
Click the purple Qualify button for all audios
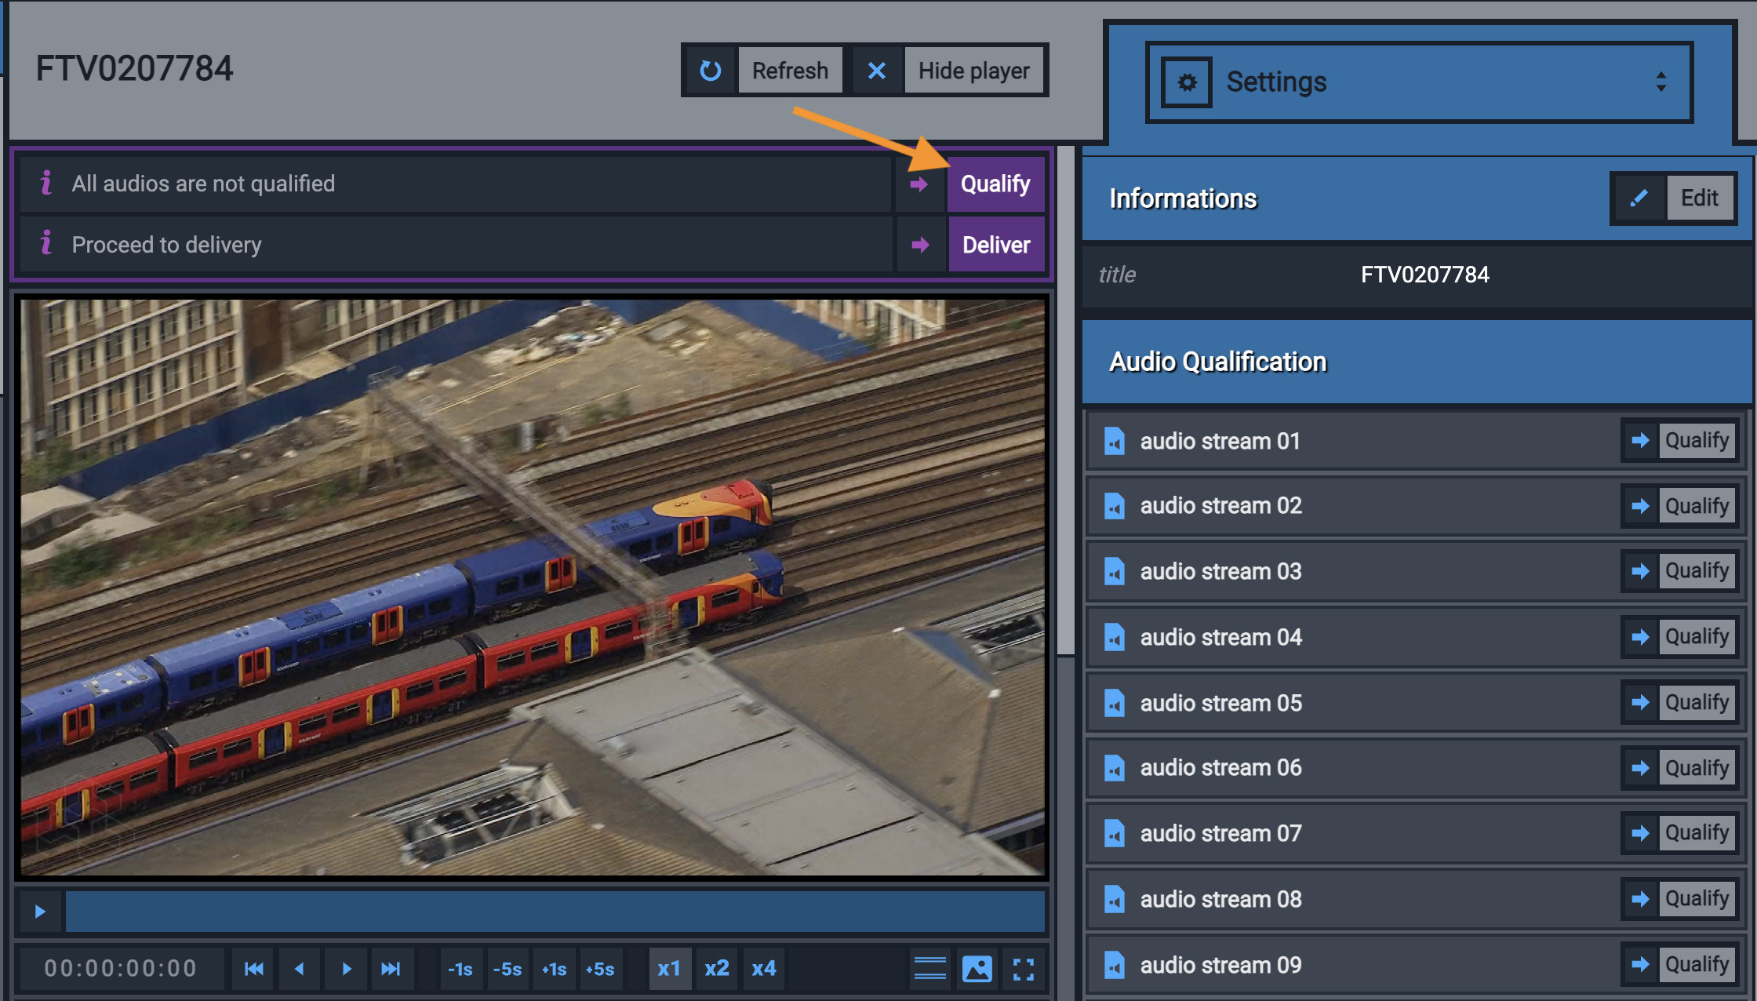tap(995, 184)
